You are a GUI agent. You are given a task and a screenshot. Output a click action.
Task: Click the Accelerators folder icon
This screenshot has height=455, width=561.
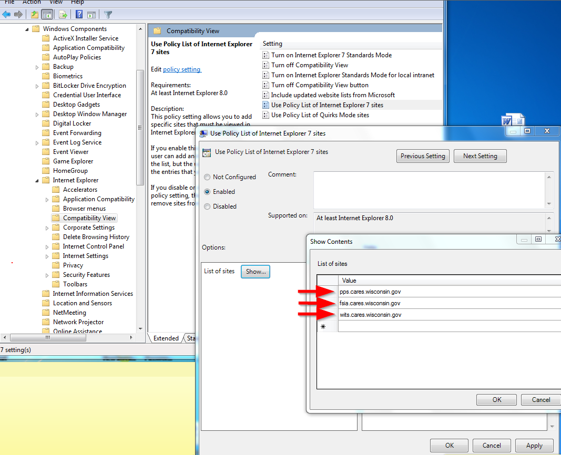click(x=56, y=190)
